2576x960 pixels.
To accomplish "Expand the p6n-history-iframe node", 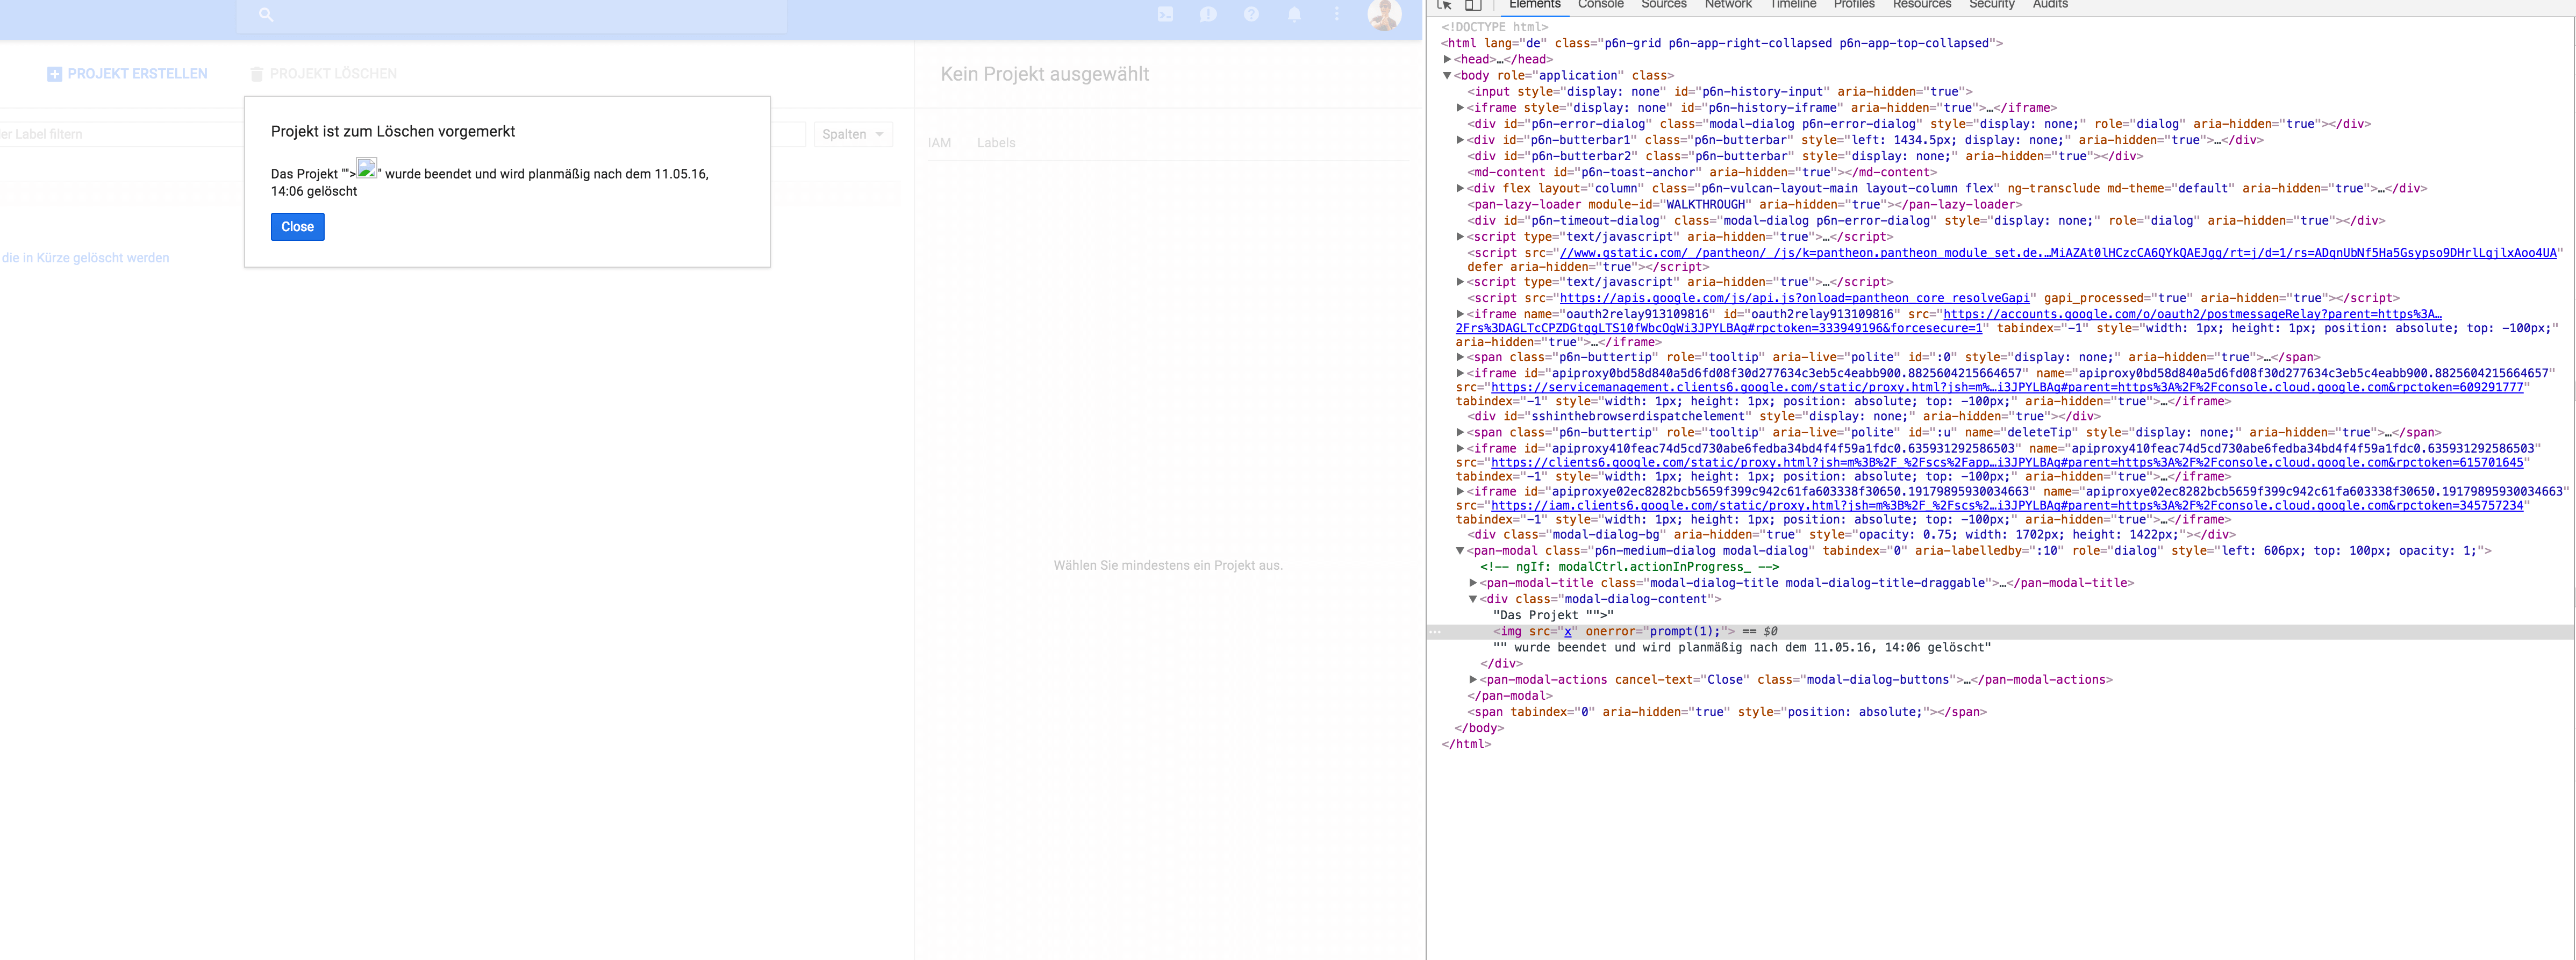I will (x=1460, y=108).
